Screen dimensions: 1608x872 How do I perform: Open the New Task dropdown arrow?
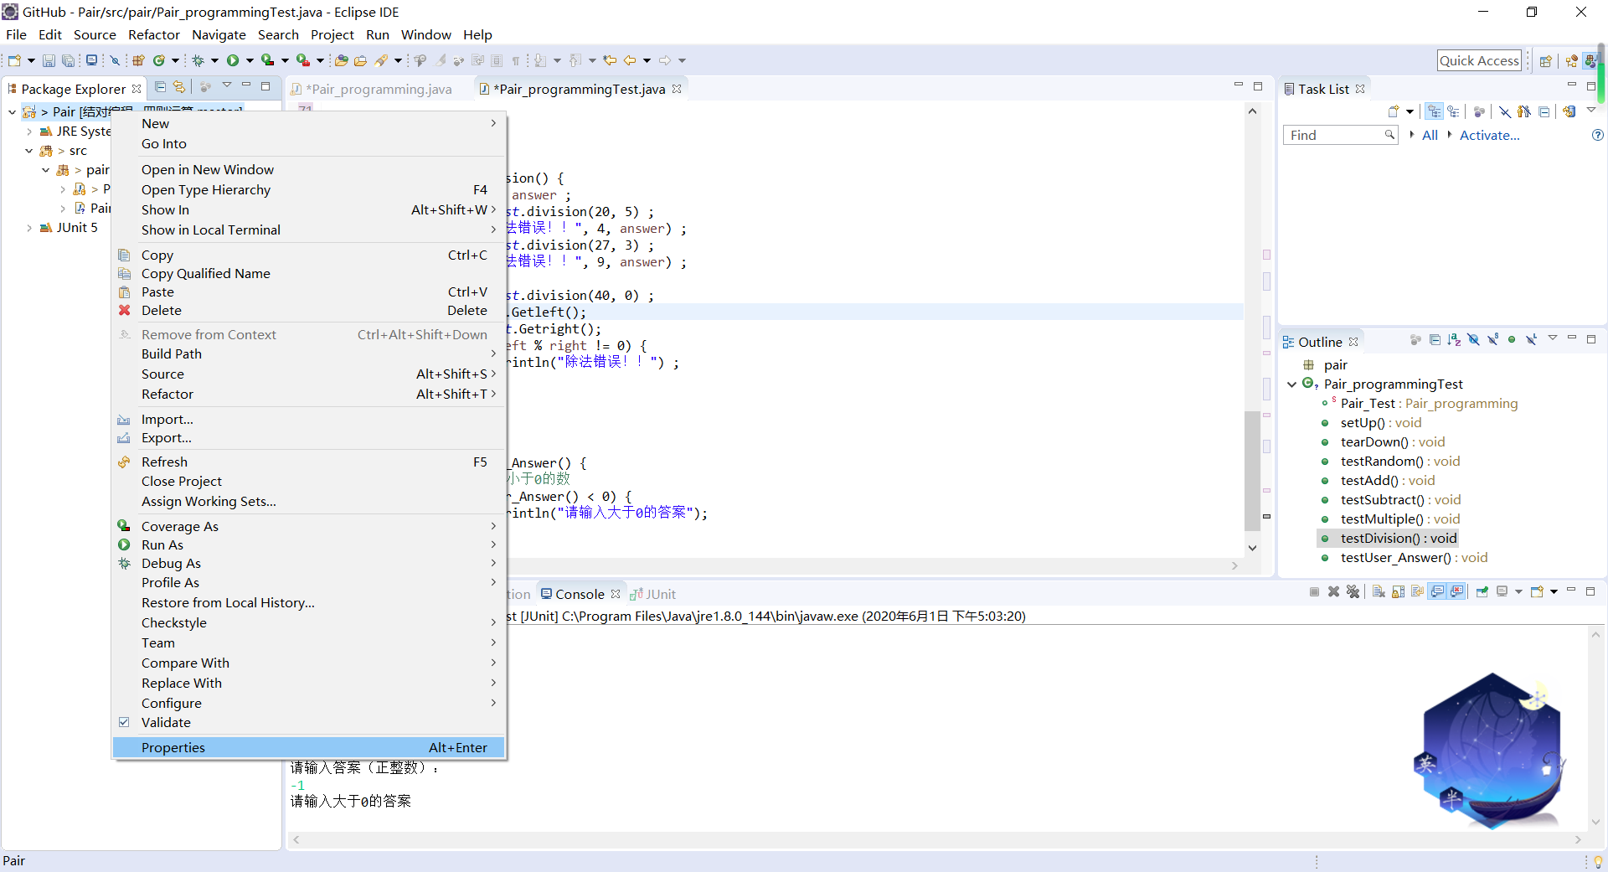click(1410, 111)
